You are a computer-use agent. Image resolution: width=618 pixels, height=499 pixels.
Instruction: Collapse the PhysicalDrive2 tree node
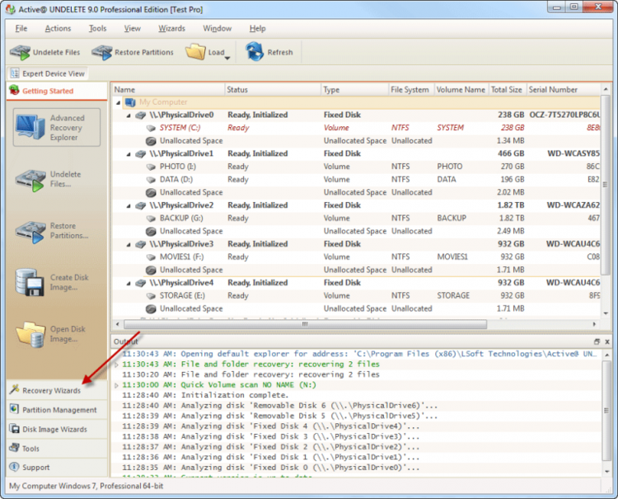[129, 205]
